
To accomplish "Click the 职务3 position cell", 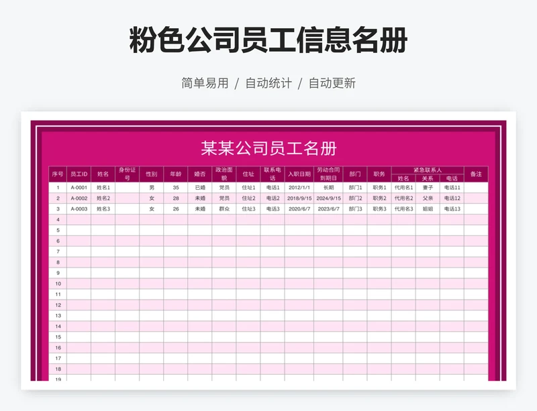I will [379, 209].
